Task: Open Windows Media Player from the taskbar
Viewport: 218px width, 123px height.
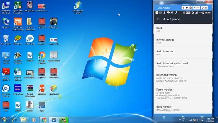Action: [x=34, y=120]
